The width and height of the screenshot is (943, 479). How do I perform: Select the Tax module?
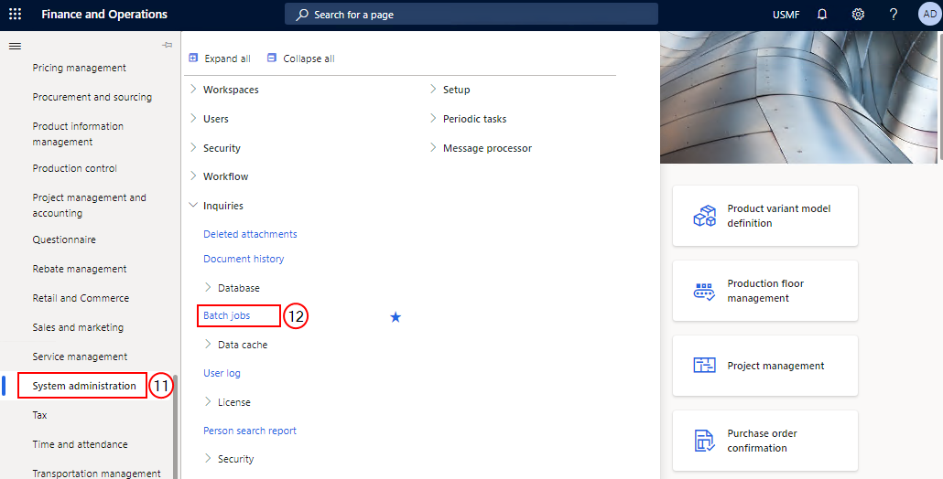39,415
